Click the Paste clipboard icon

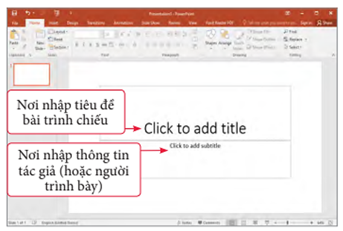(14, 35)
